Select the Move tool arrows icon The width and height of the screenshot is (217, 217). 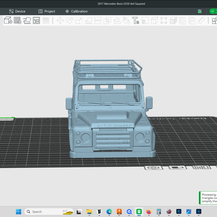pyautogui.click(x=60, y=21)
